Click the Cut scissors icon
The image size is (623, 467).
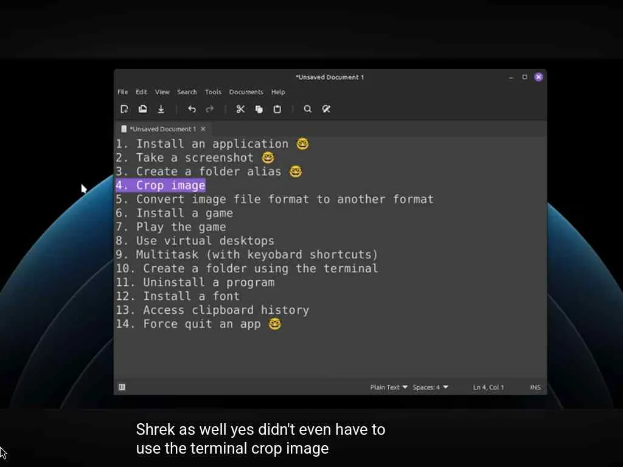pyautogui.click(x=240, y=109)
